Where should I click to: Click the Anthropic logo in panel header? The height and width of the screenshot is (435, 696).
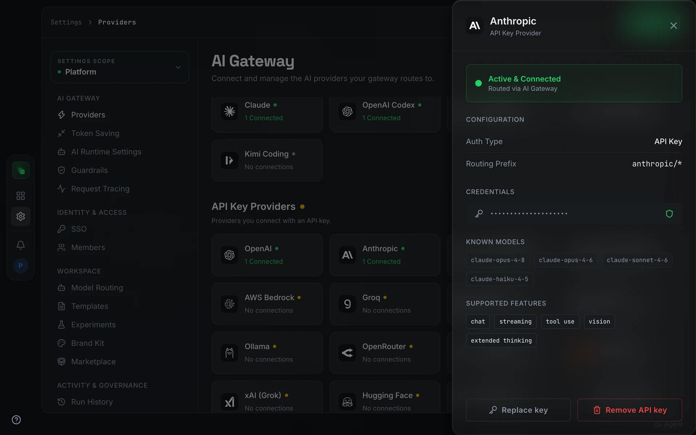[475, 26]
